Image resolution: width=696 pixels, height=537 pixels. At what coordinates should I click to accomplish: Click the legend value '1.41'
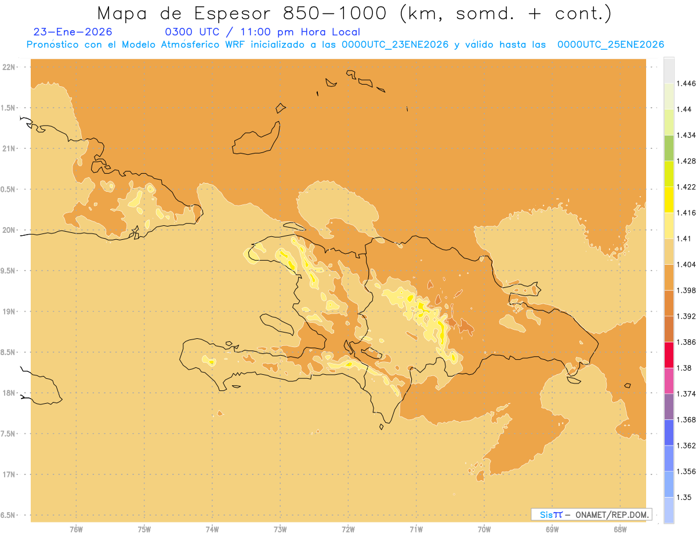pyautogui.click(x=684, y=239)
